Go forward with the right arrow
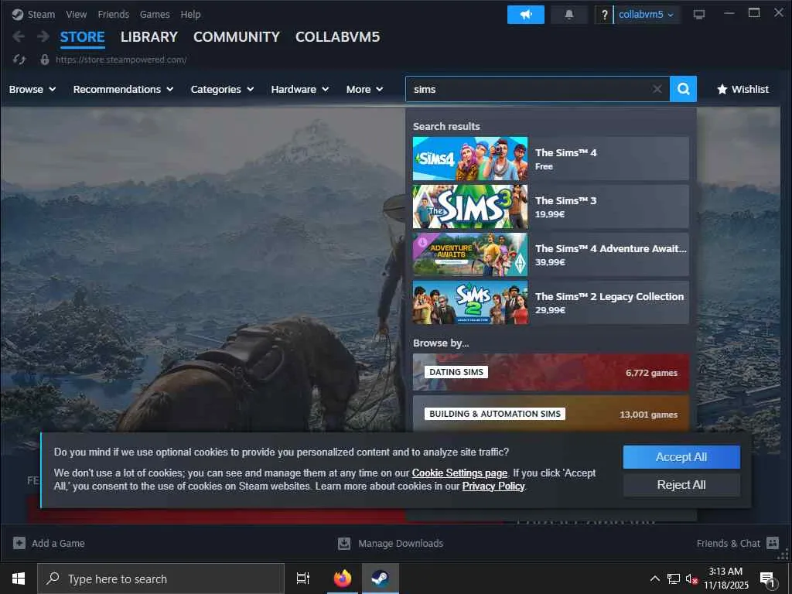This screenshot has width=792, height=594. coord(43,36)
